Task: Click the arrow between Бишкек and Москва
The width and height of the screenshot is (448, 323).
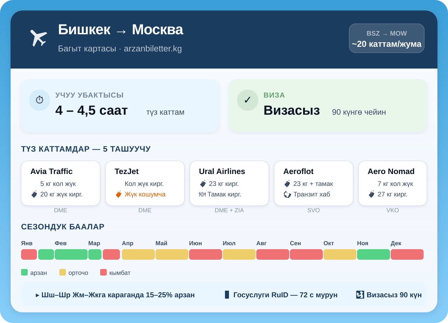Action: click(122, 30)
